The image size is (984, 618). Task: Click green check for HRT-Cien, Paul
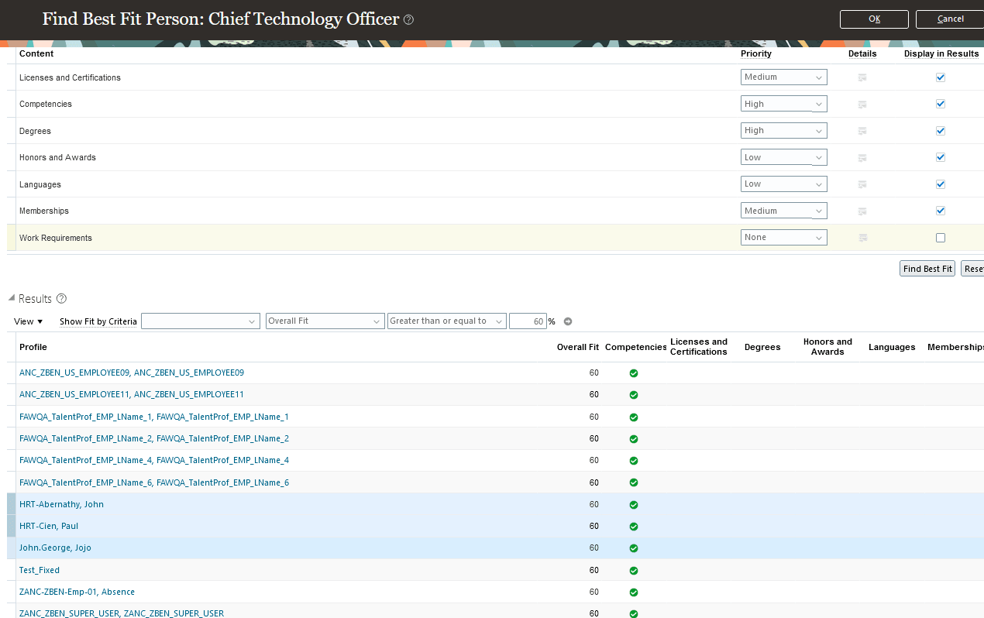click(634, 527)
